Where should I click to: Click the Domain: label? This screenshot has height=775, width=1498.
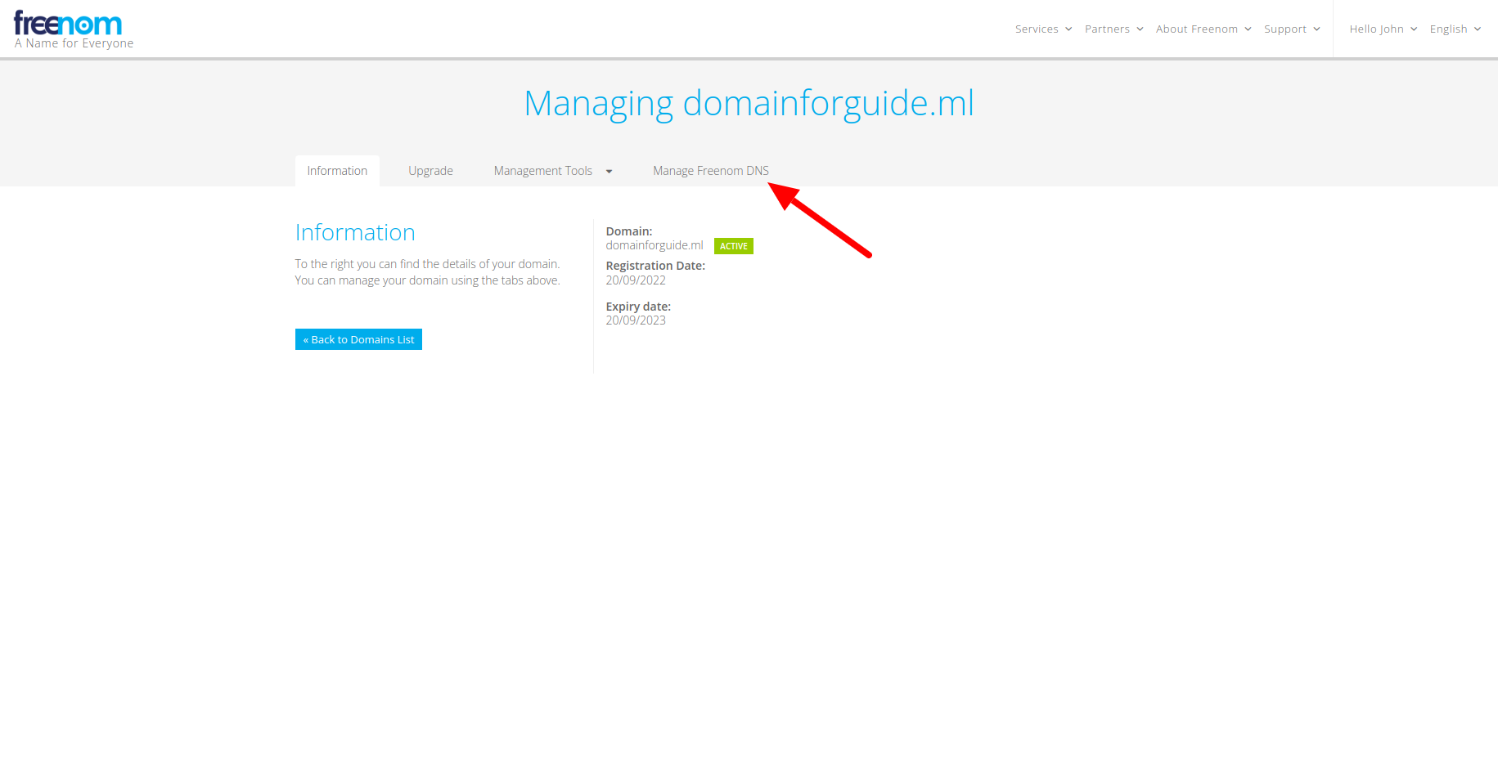click(629, 231)
